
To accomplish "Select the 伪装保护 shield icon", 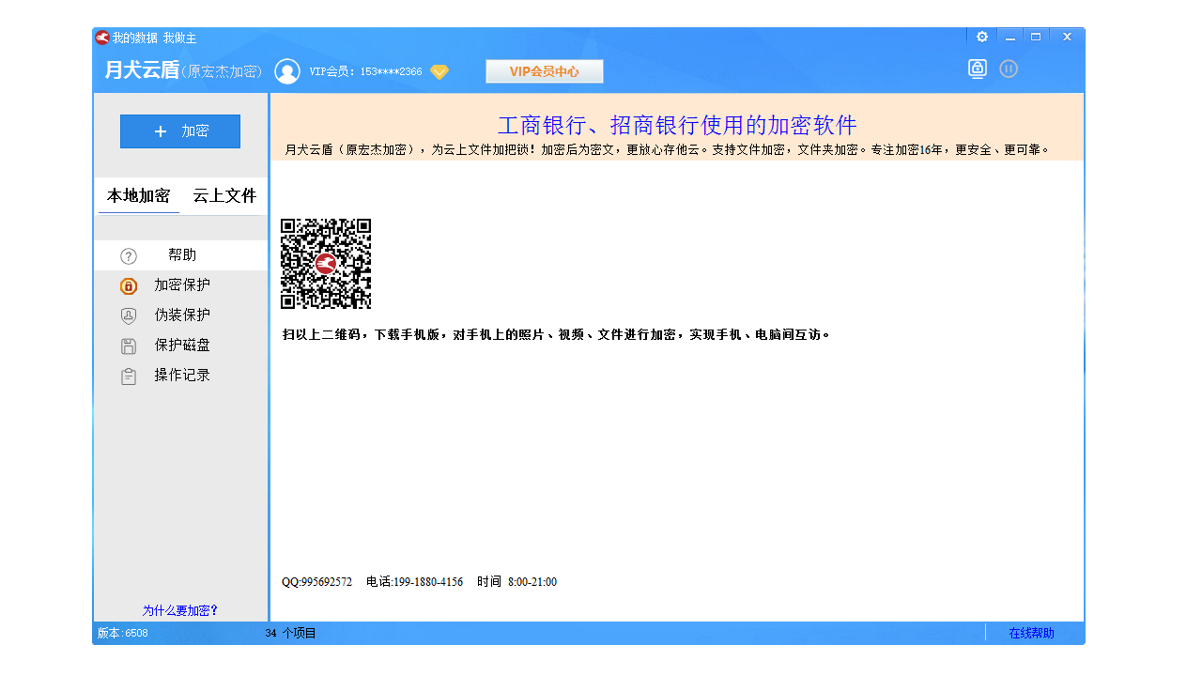I will point(128,315).
